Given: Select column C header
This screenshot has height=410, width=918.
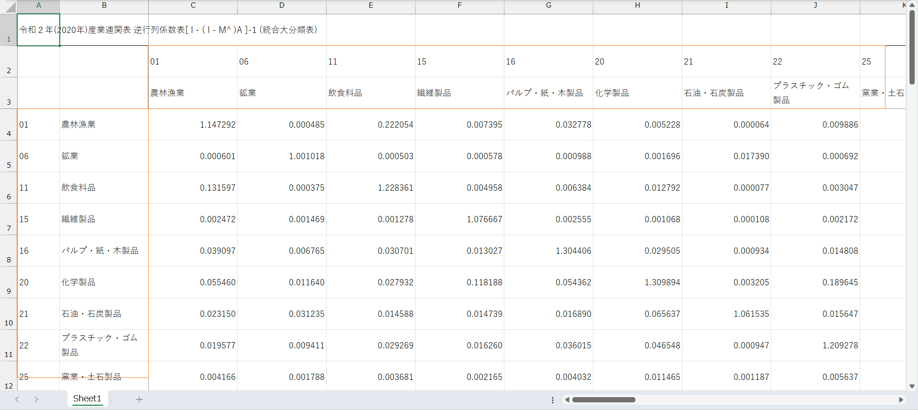Looking at the screenshot, I should [193, 5].
